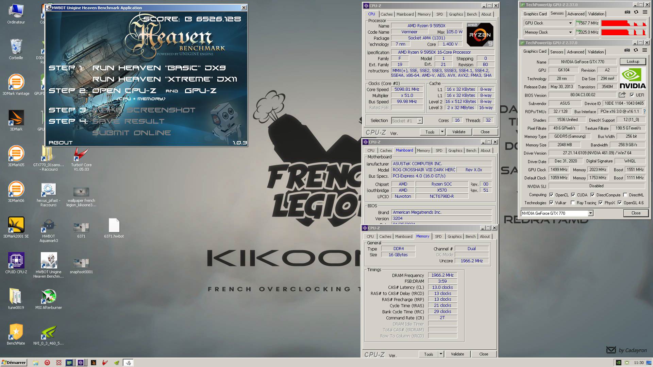Toggle the DirectCompute checkbox
The width and height of the screenshot is (653, 367).
coord(592,195)
